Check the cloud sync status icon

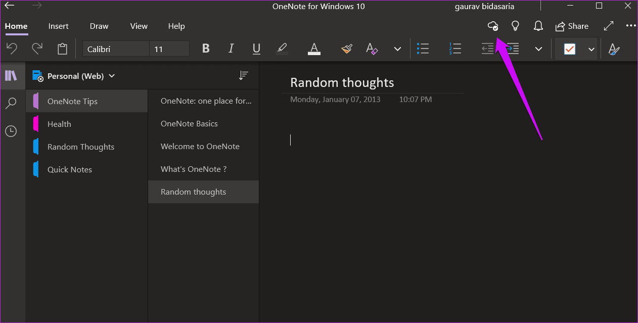pyautogui.click(x=493, y=26)
